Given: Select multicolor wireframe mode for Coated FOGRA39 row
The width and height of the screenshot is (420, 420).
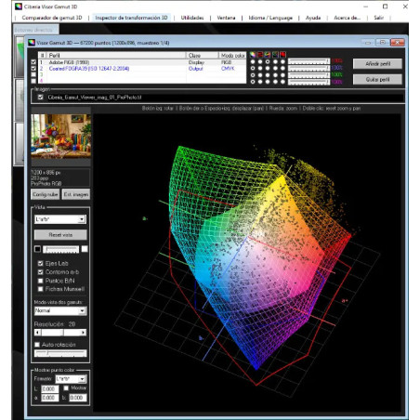Looking at the screenshot, I should pyautogui.click(x=268, y=68).
